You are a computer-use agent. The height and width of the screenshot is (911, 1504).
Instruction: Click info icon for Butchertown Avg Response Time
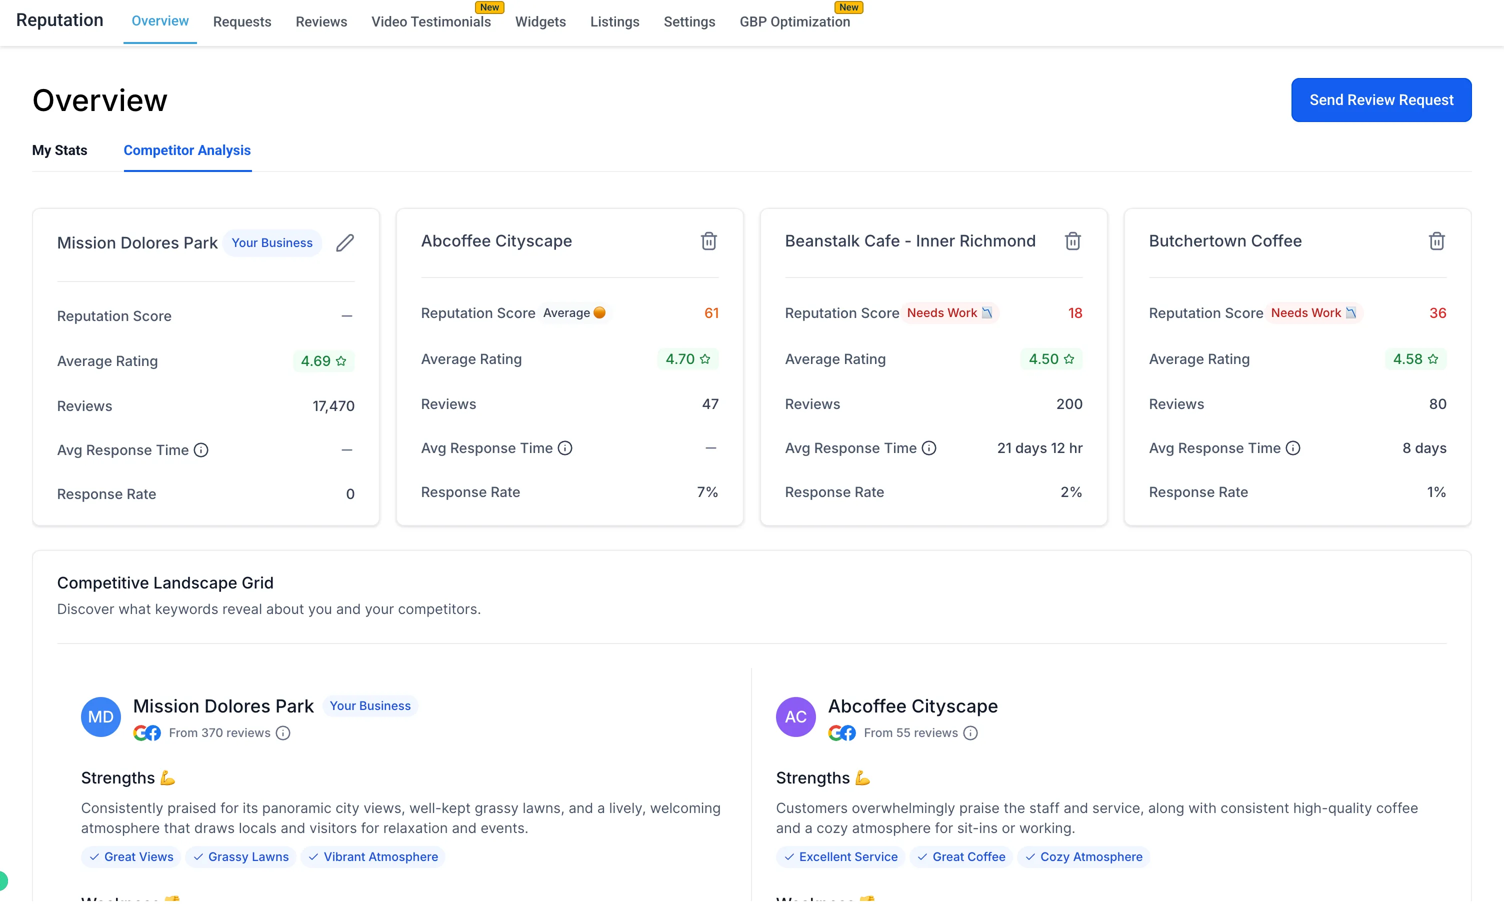point(1293,448)
